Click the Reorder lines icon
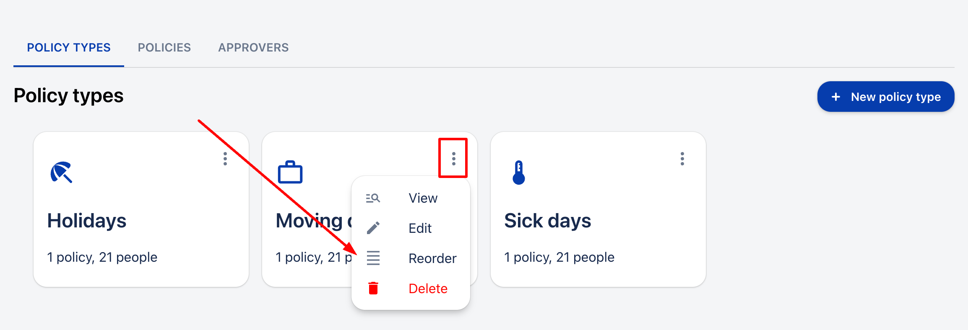 click(x=373, y=258)
